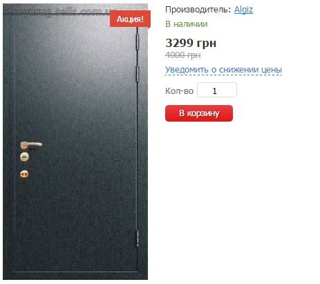The image size is (320, 284).
Task: Add the door with 'В корзину' button
Action: click(199, 113)
